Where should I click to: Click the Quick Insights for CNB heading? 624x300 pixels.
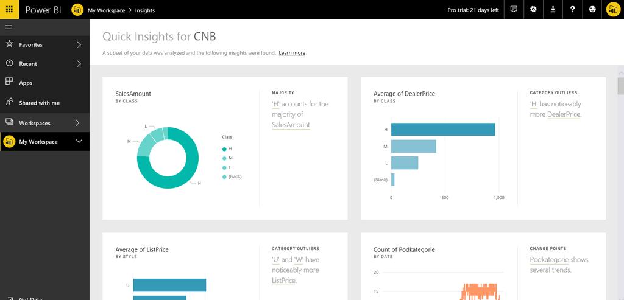[x=159, y=37]
